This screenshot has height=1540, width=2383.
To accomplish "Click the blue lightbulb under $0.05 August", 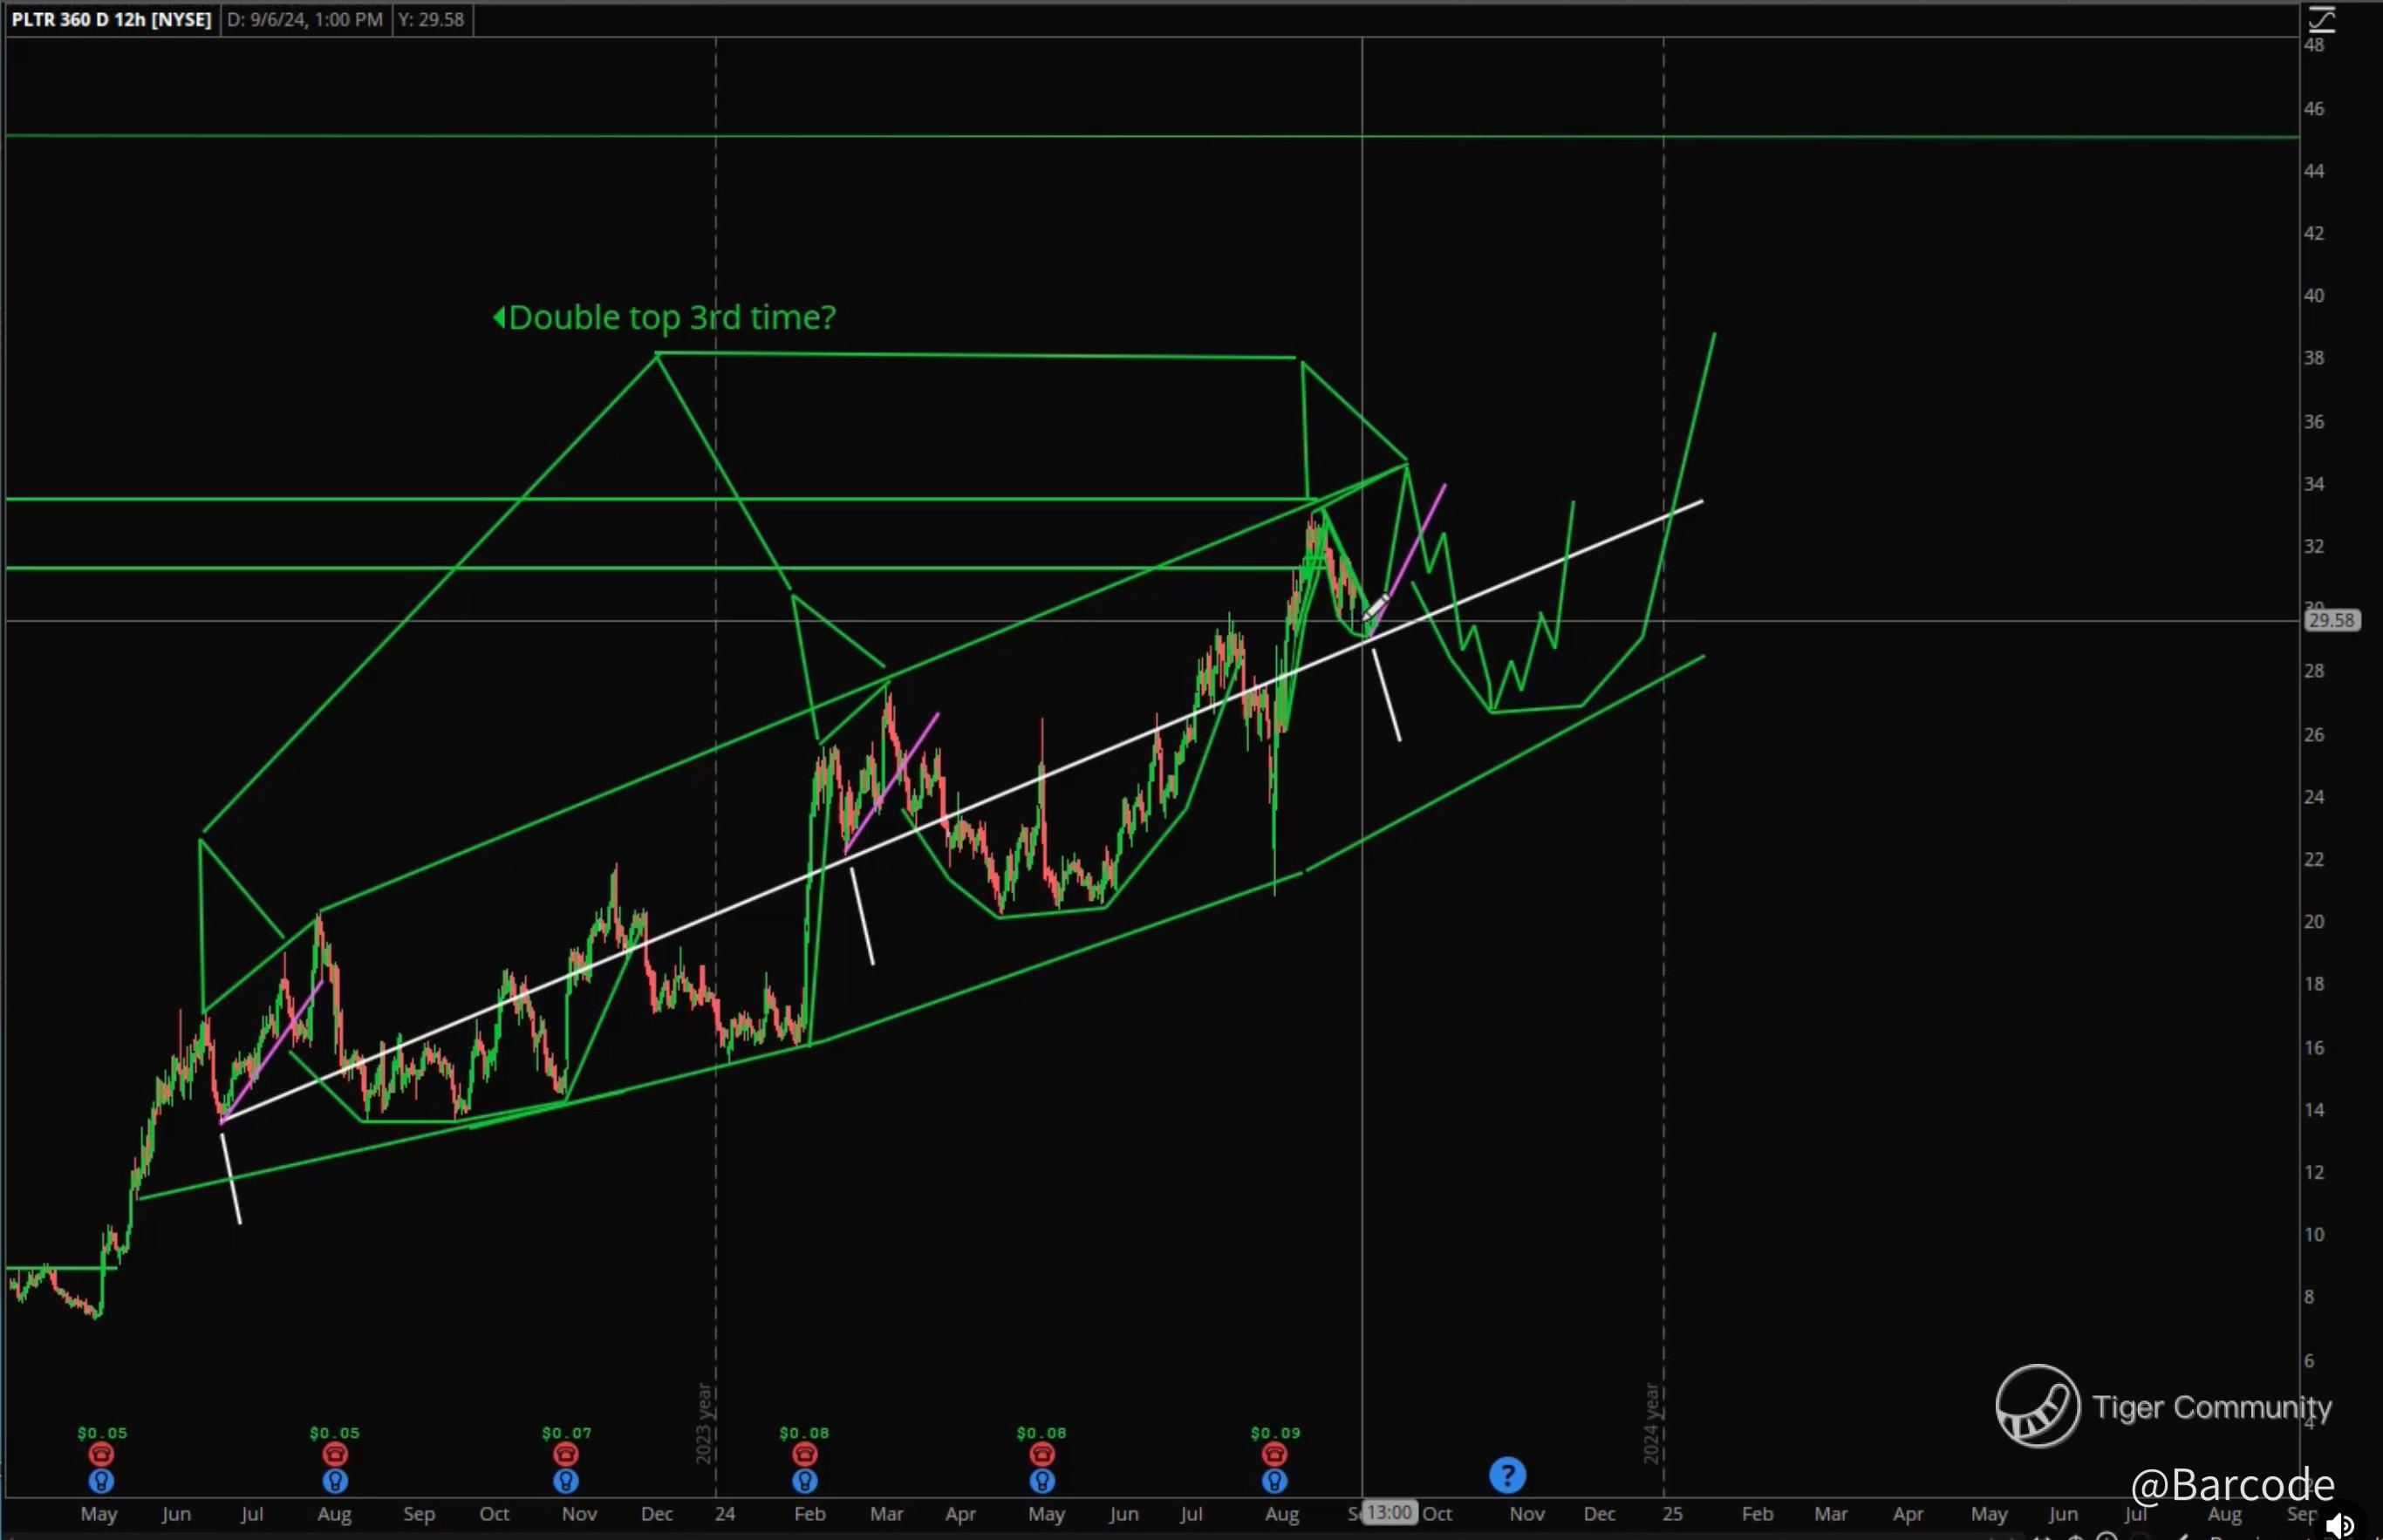I will coord(335,1481).
